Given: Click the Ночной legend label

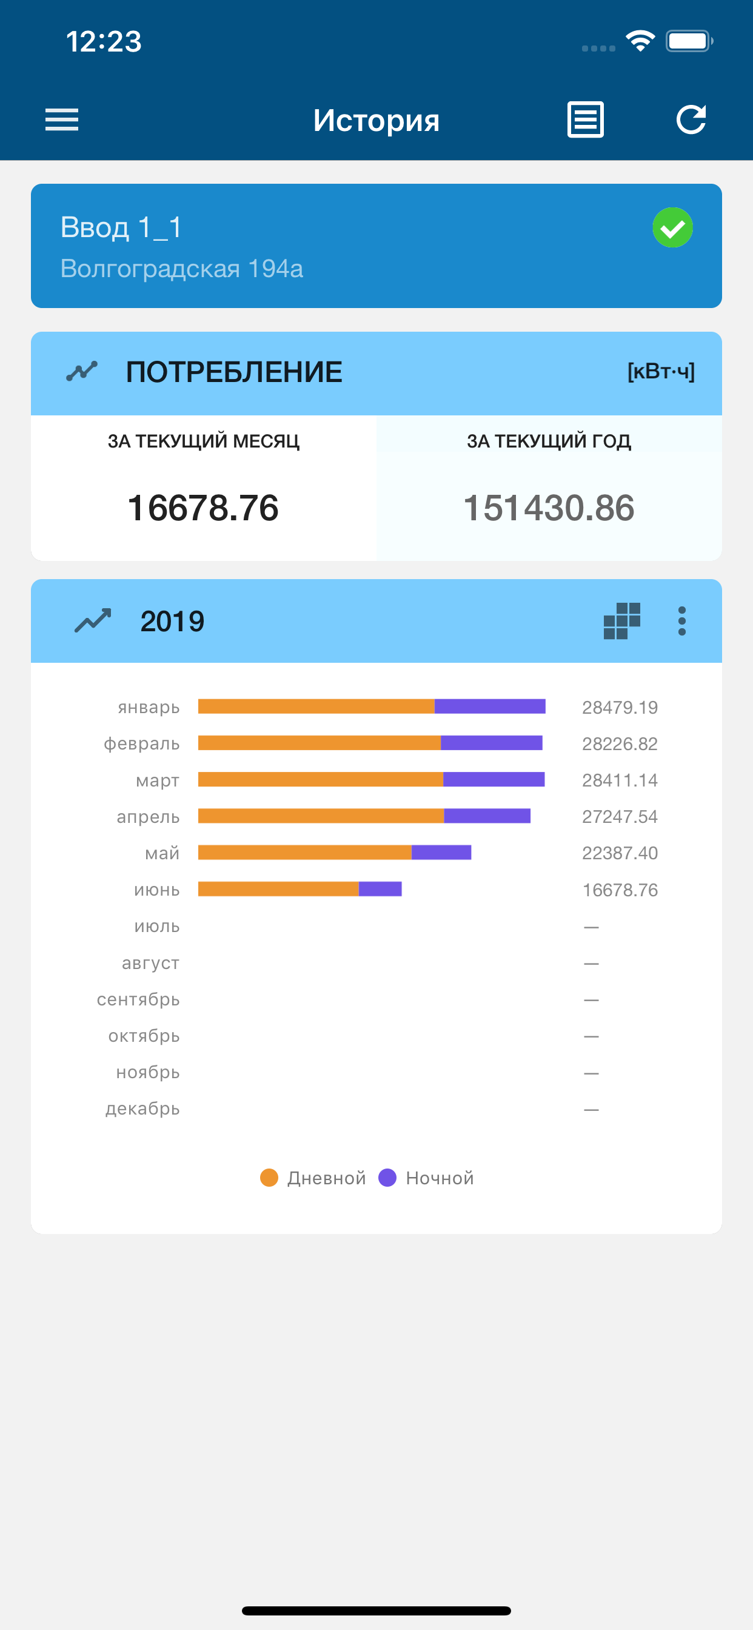Looking at the screenshot, I should tap(440, 1178).
